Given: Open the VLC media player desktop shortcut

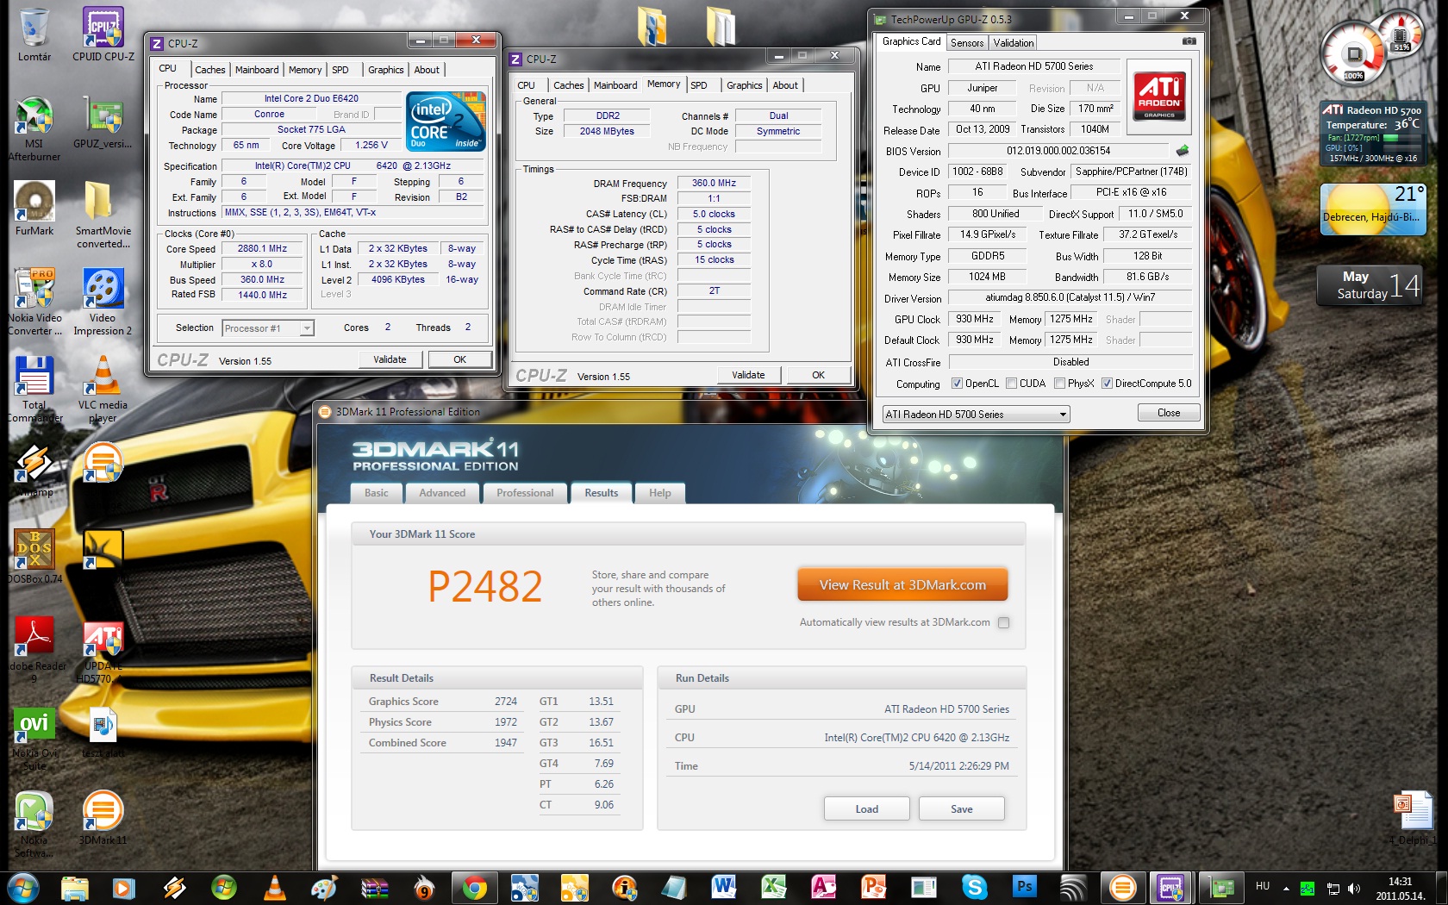Looking at the screenshot, I should click(x=103, y=390).
